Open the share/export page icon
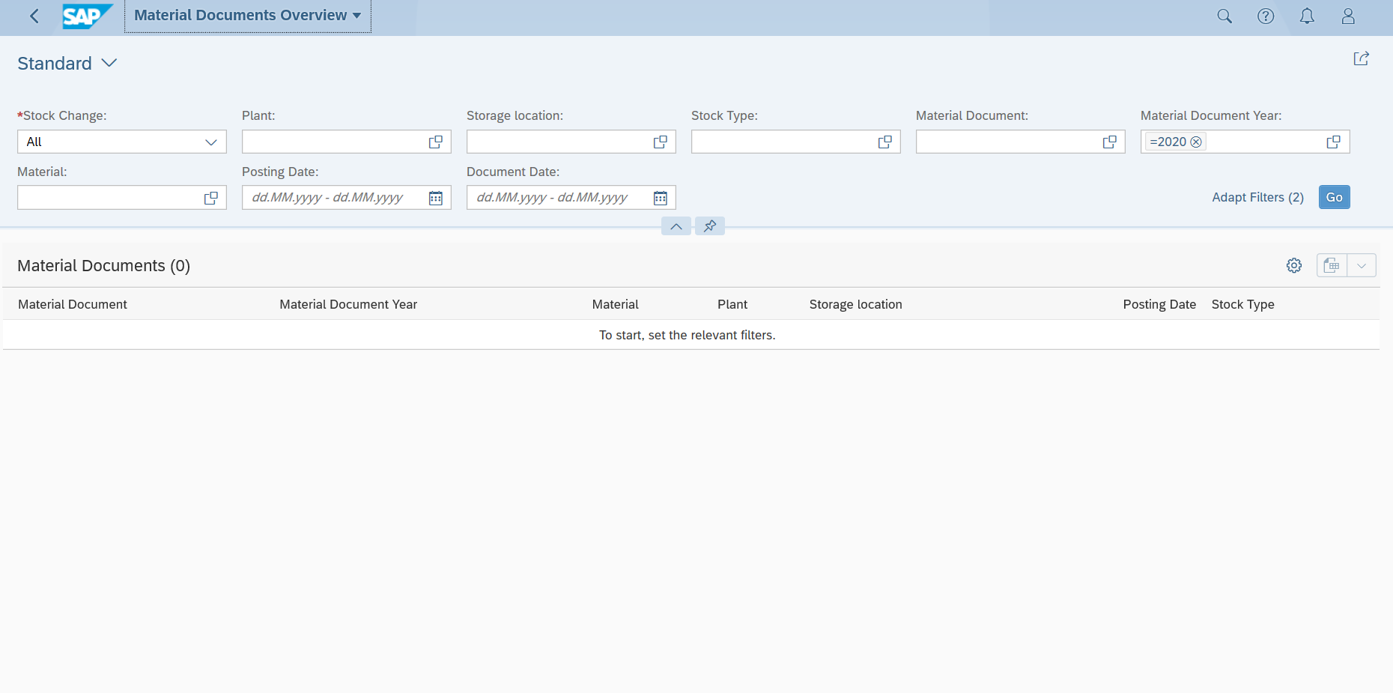 (1362, 58)
